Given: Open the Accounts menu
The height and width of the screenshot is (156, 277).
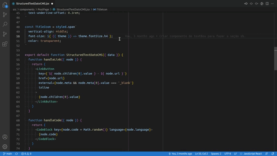Looking at the screenshot, I should point(5,137).
